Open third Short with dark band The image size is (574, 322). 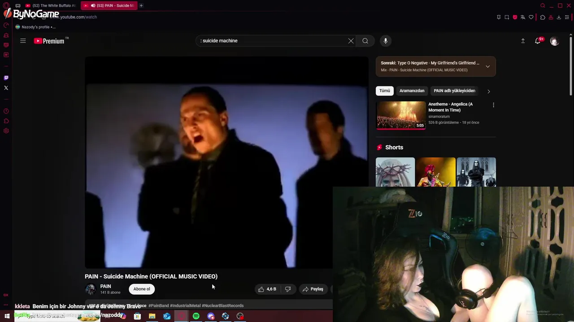(476, 172)
